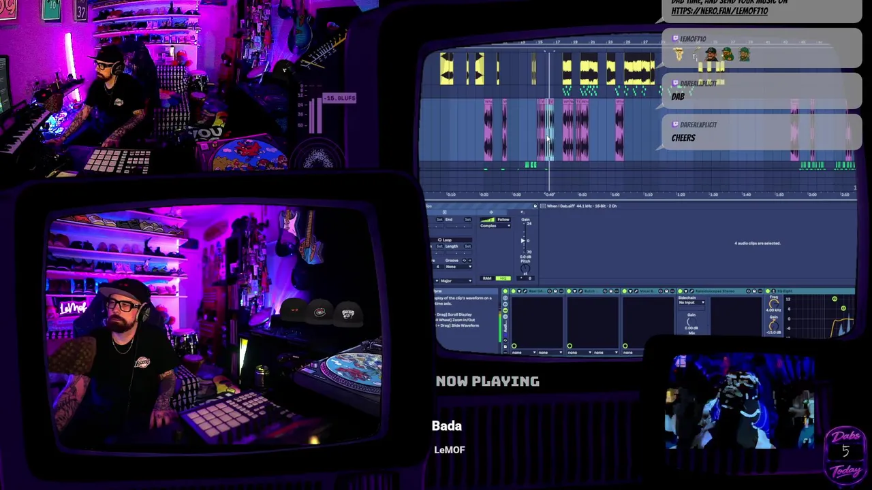
Task: Click the Set button next to Length
Action: [x=468, y=246]
